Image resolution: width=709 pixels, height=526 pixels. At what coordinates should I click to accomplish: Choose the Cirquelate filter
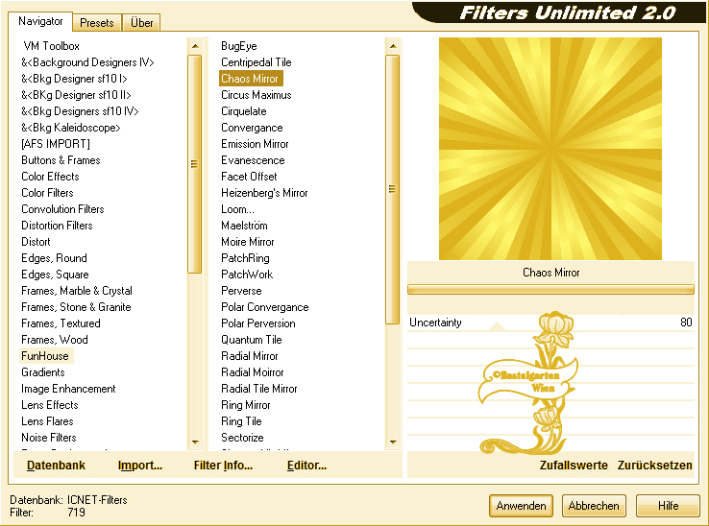[x=244, y=111]
